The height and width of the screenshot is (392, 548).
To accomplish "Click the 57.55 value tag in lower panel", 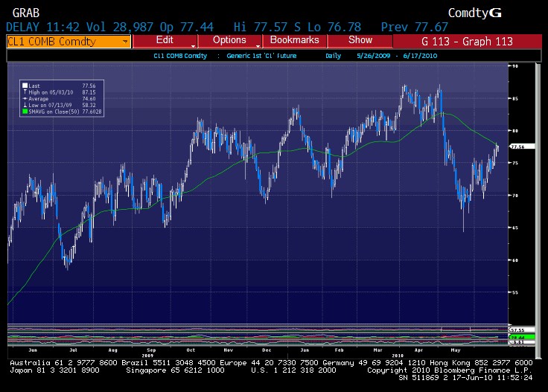I will pos(517,329).
